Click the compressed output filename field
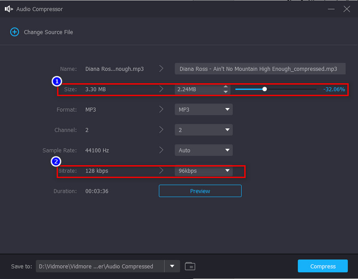The height and width of the screenshot is (279, 358). (x=260, y=69)
